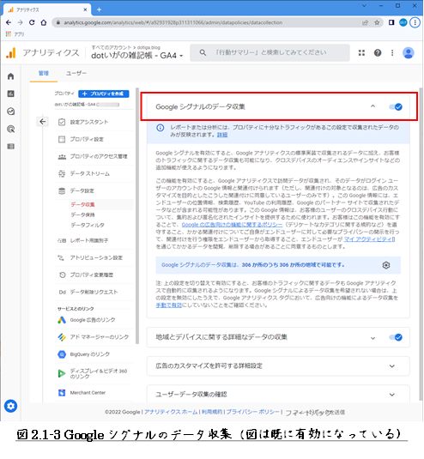
Task: Open the Advertising icon in left rail
Action: click(11, 129)
